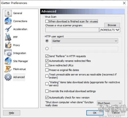Open Help for preferences
This screenshot has height=118, width=128.
coord(12,113)
